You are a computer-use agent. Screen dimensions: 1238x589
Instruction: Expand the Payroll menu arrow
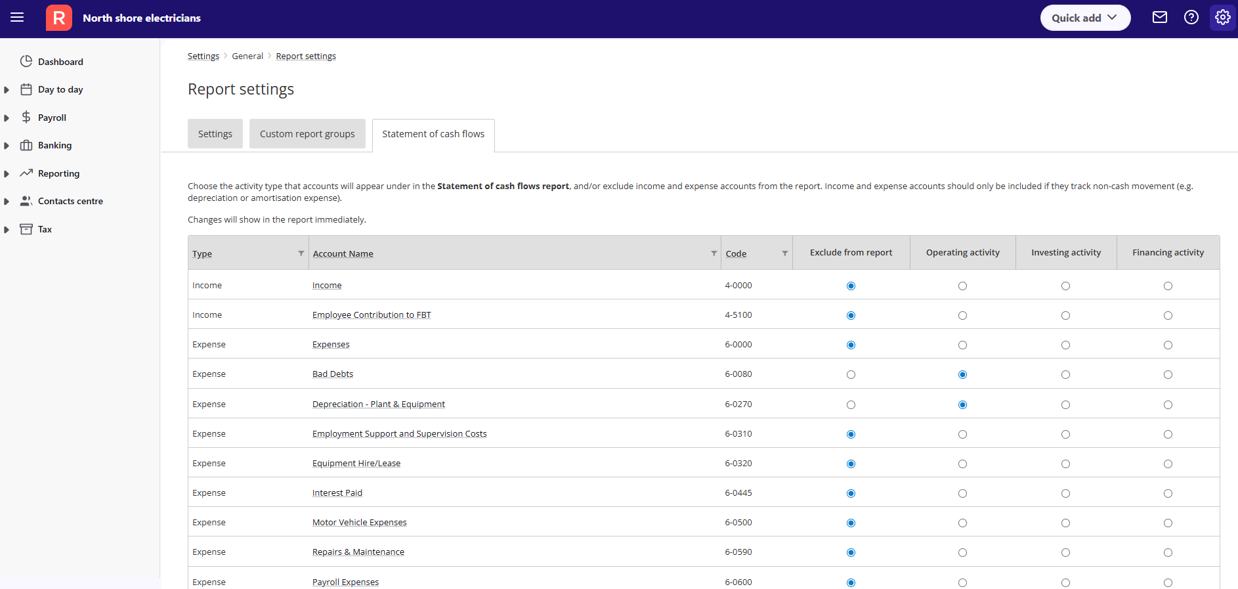pyautogui.click(x=7, y=118)
